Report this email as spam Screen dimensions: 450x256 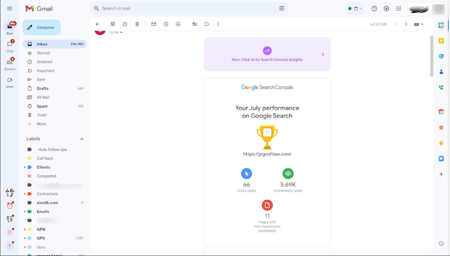125,24
